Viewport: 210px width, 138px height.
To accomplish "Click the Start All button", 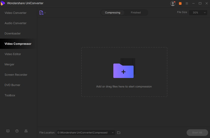I will tap(197, 133).
